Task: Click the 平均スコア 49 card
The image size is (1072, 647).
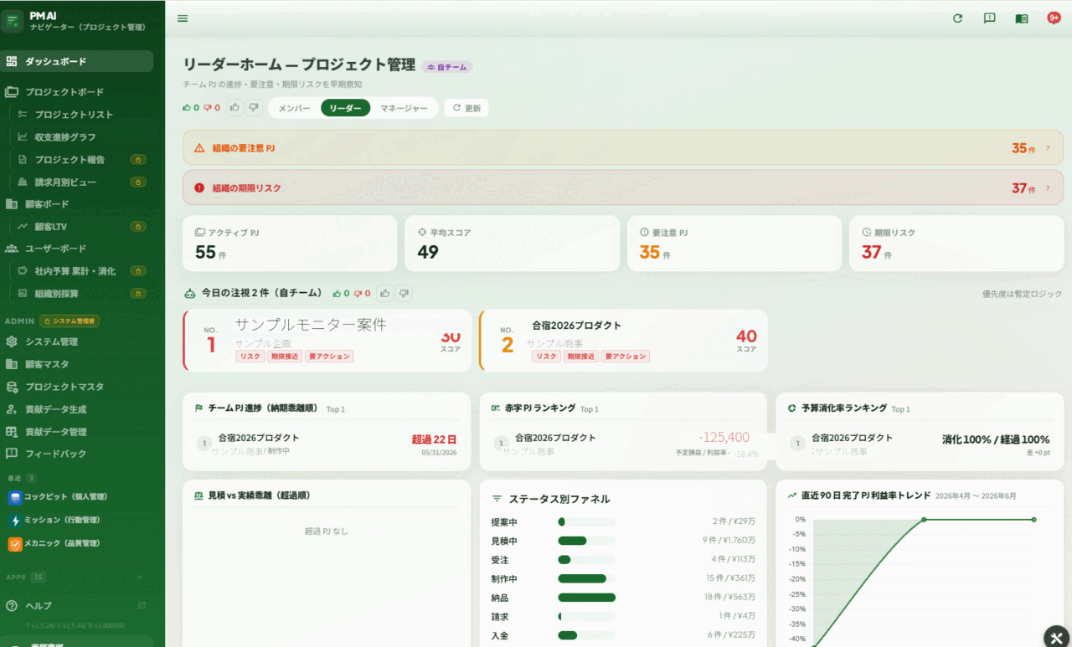Action: [512, 244]
